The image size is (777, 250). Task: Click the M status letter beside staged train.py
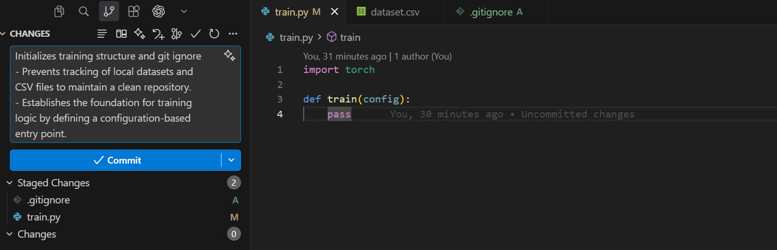pos(234,217)
